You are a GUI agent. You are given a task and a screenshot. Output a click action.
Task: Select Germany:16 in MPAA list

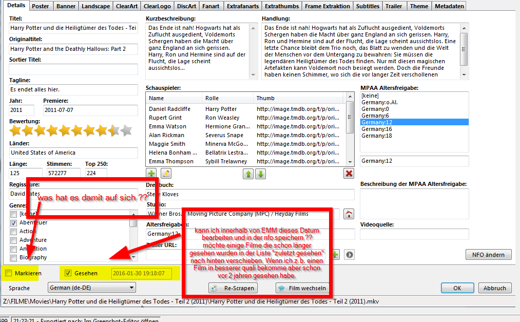tap(414, 129)
